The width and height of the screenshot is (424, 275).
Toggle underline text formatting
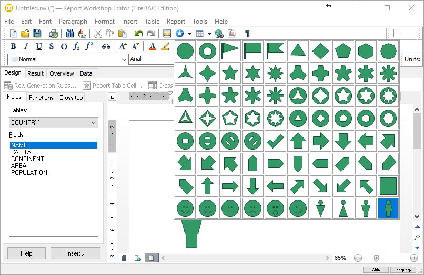tap(38, 46)
